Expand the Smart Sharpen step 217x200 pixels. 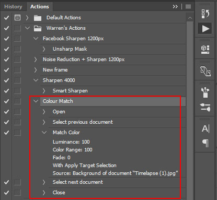tap(44, 91)
